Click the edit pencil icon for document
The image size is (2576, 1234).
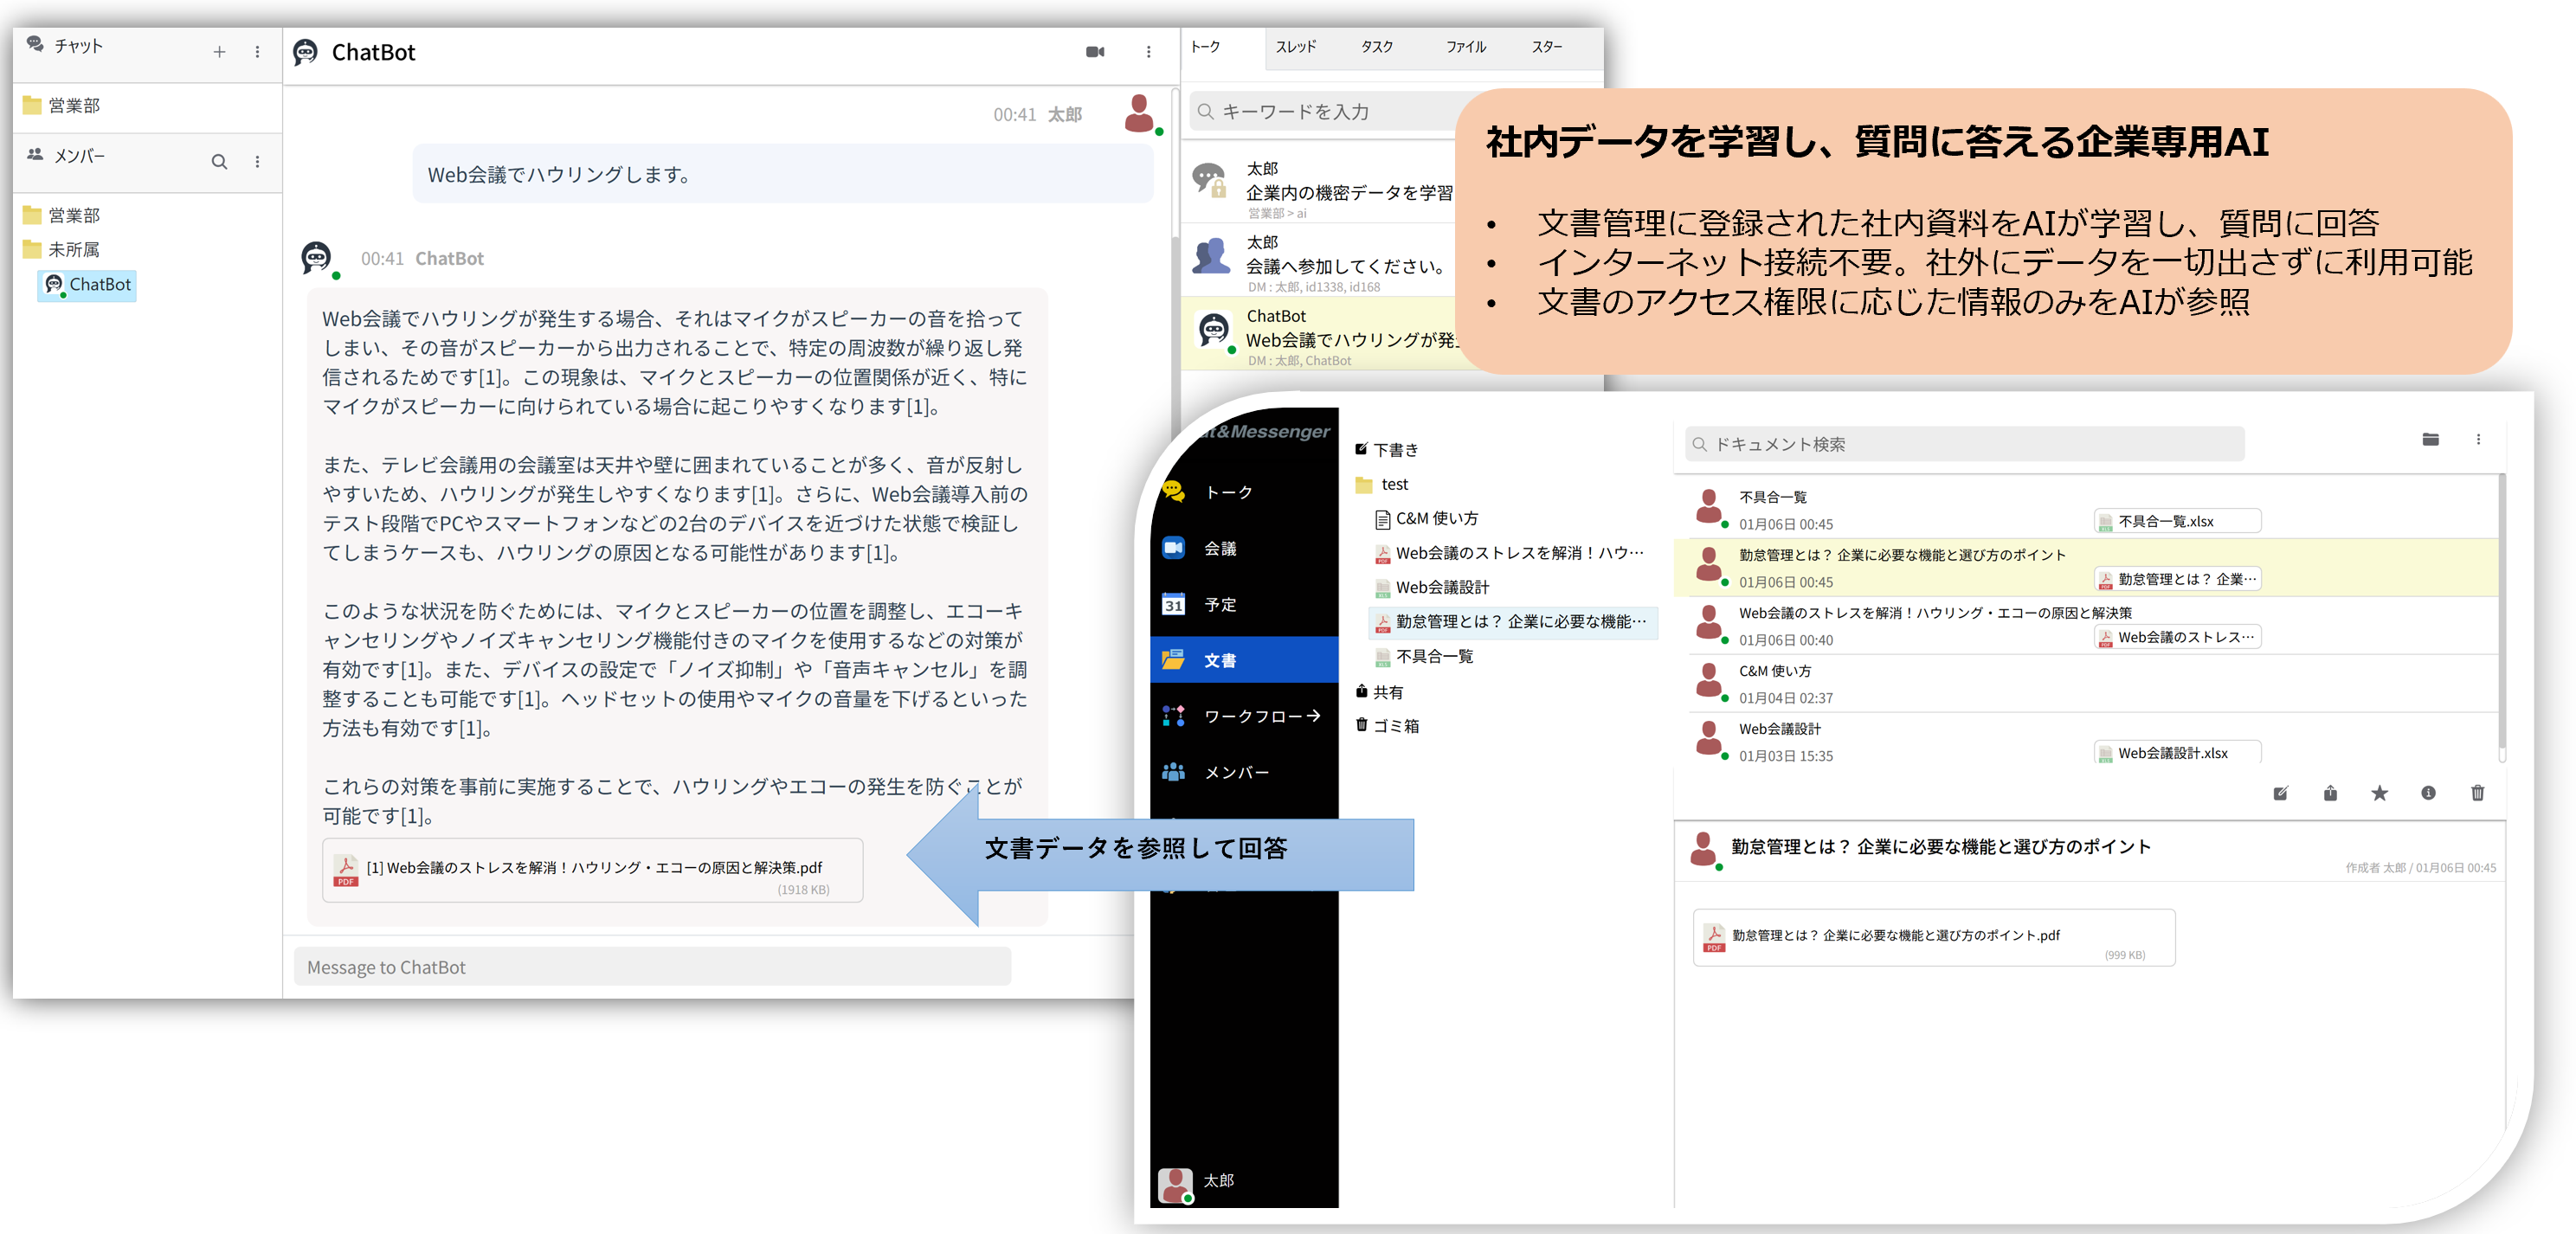pyautogui.click(x=2280, y=793)
